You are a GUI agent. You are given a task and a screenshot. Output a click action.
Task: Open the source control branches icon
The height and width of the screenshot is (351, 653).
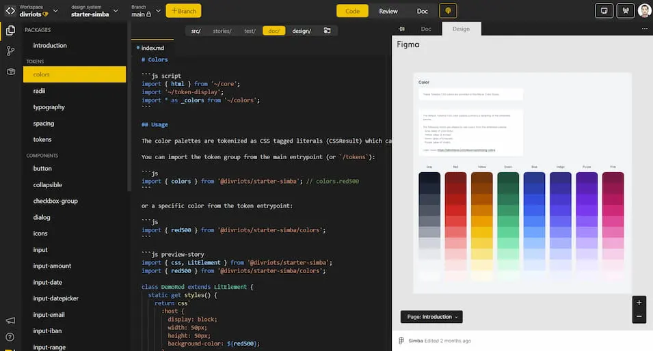10,51
